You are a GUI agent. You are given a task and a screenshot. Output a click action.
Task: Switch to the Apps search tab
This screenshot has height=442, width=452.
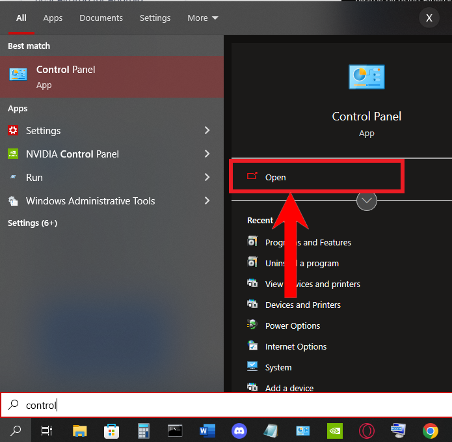pos(53,18)
